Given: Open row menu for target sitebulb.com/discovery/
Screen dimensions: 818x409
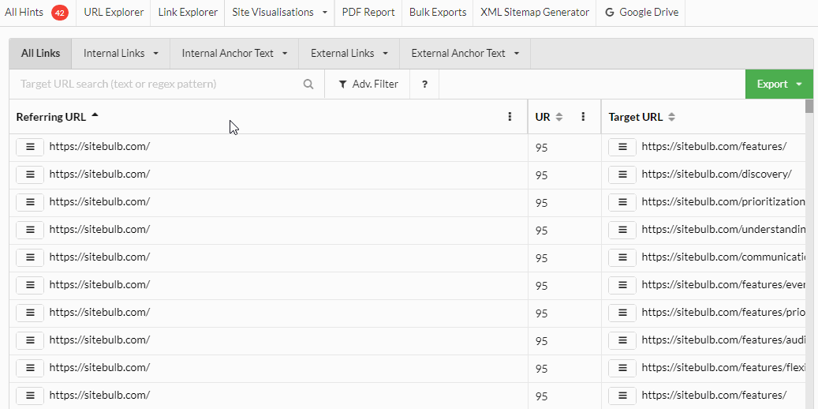Looking at the screenshot, I should (x=622, y=174).
